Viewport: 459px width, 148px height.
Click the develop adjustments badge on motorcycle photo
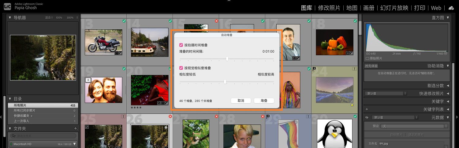(120, 53)
